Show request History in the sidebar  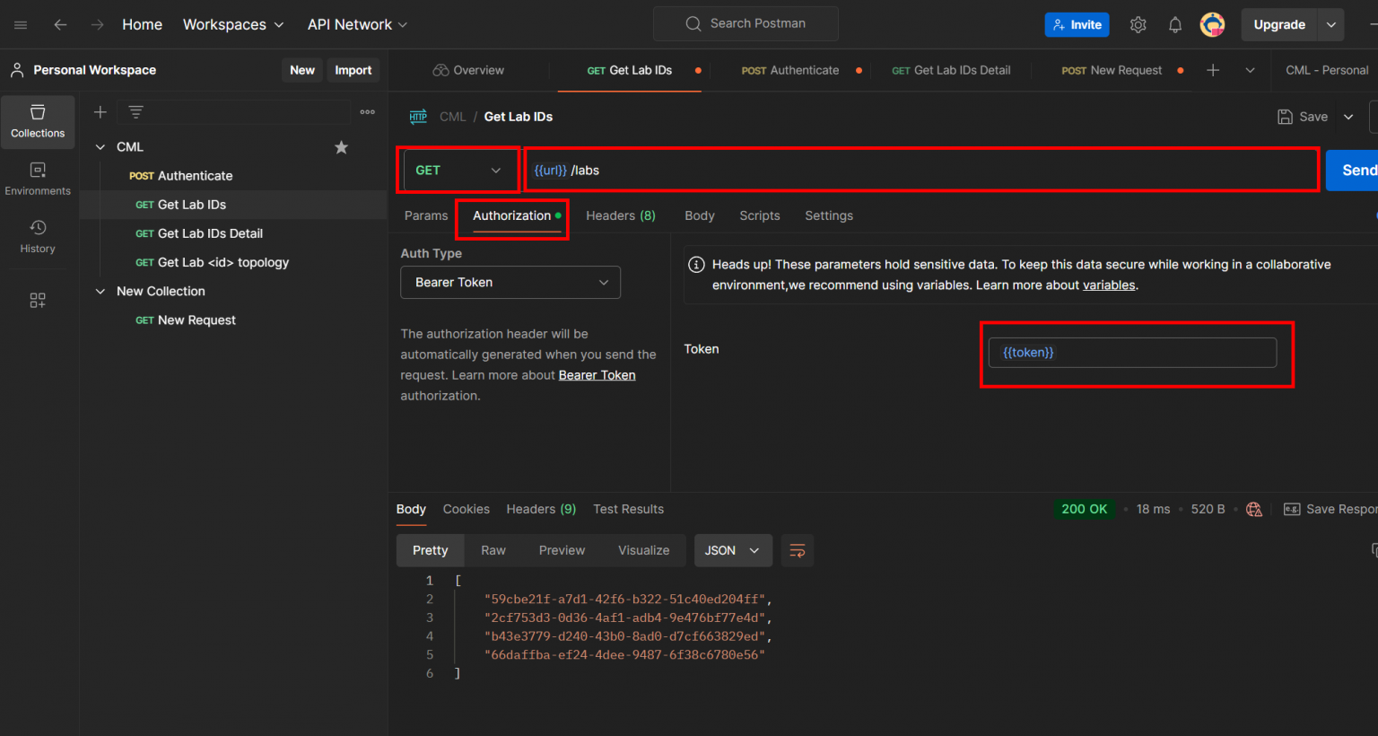pos(37,236)
